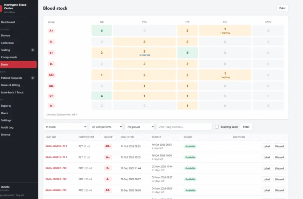Discard unit NG26-00002-PRC
303x199 pixels.
pyautogui.click(x=279, y=168)
